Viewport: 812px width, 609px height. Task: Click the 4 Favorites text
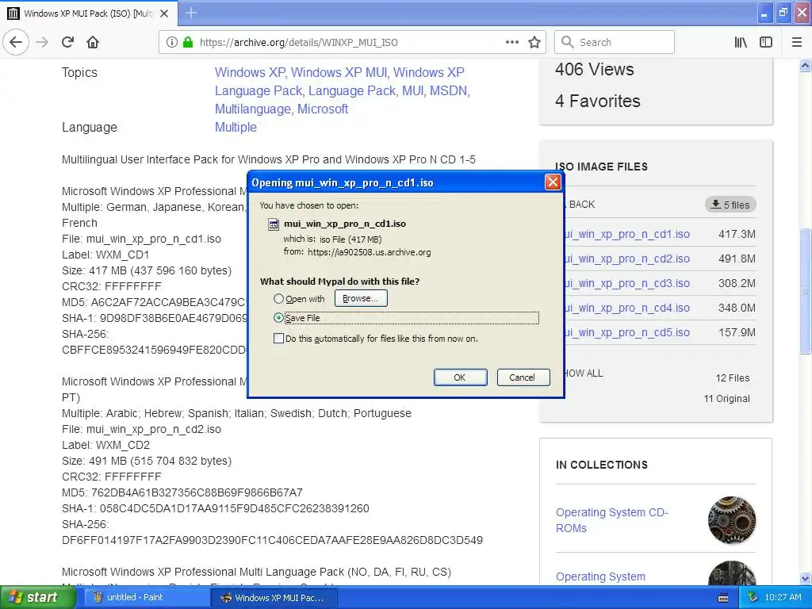pos(598,101)
